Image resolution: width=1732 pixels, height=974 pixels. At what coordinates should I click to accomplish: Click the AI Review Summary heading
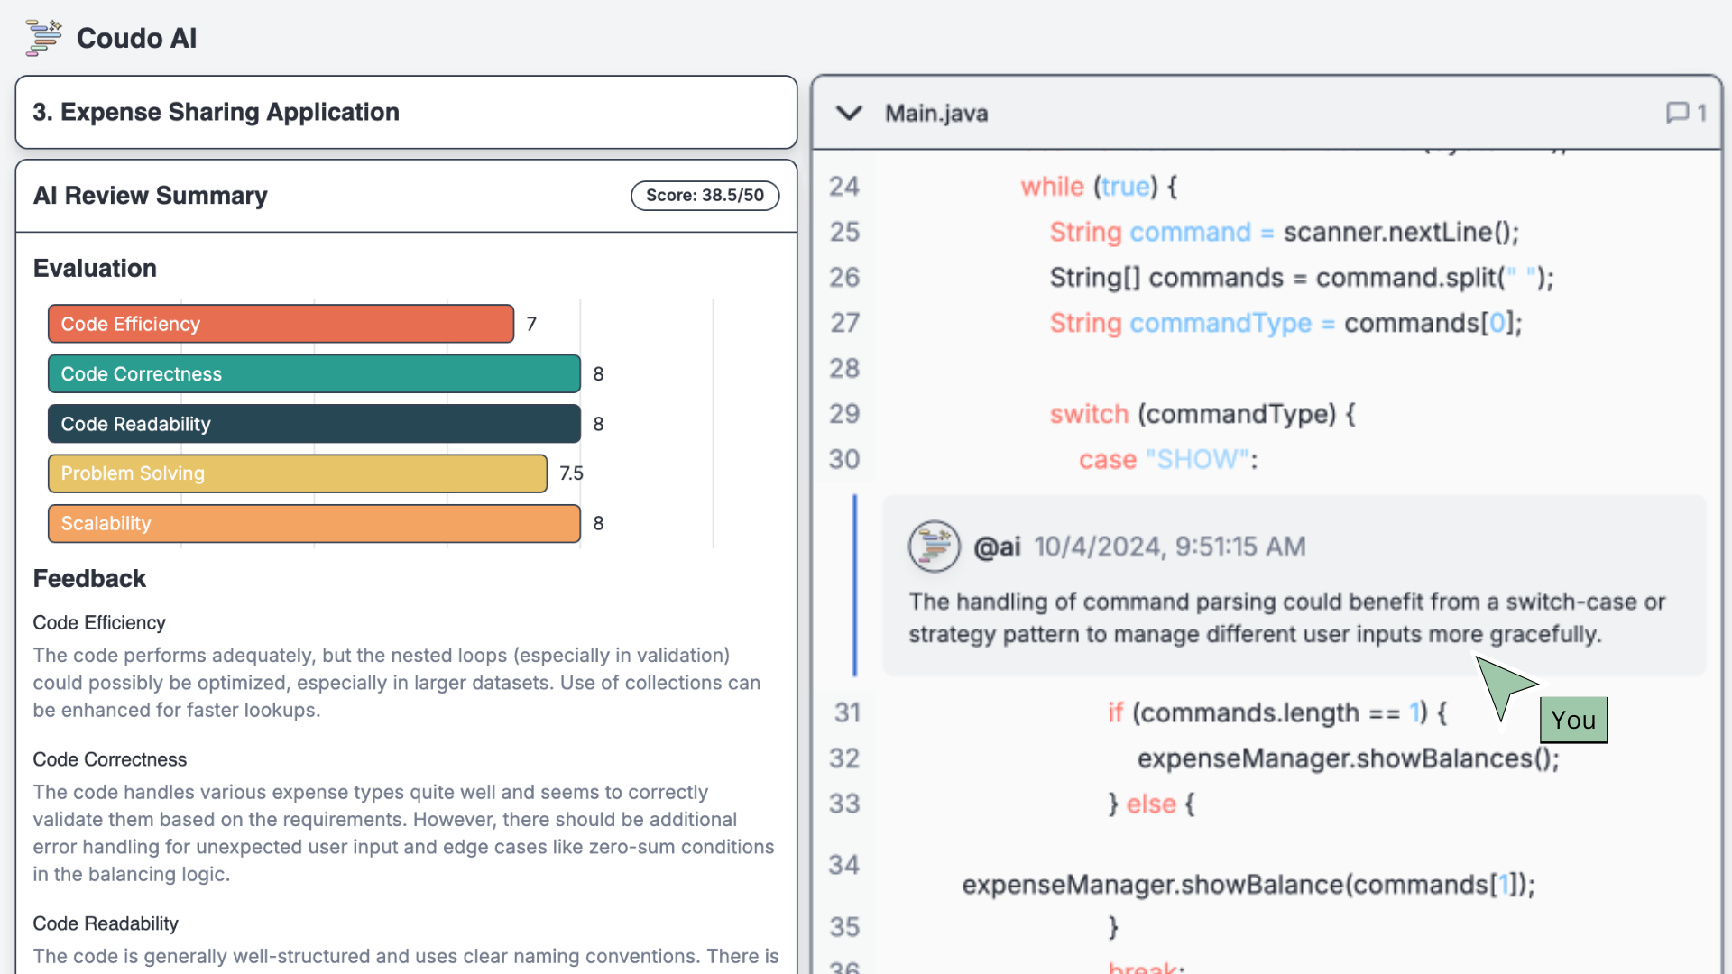151,196
